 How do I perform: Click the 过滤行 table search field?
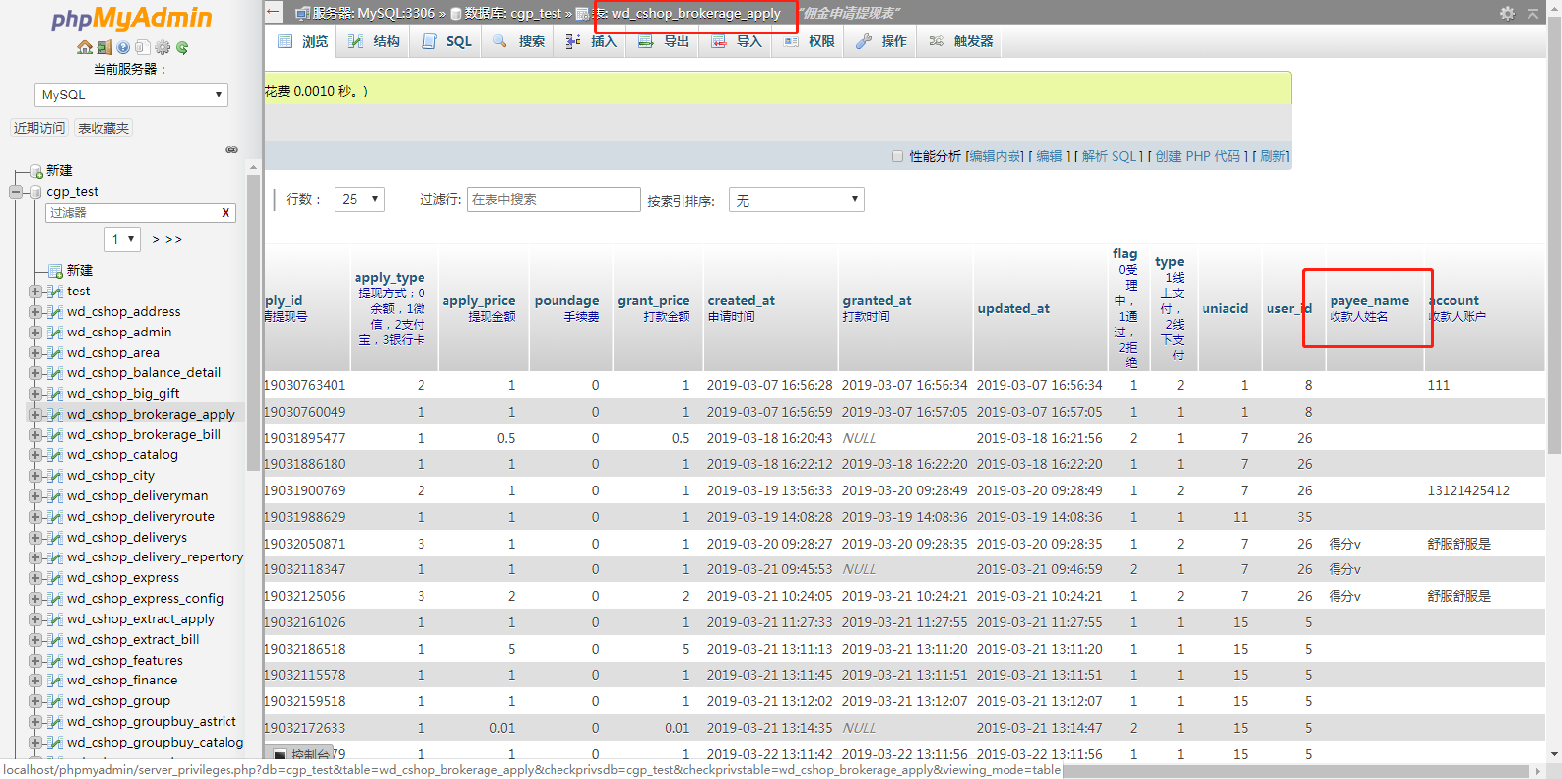(x=553, y=199)
